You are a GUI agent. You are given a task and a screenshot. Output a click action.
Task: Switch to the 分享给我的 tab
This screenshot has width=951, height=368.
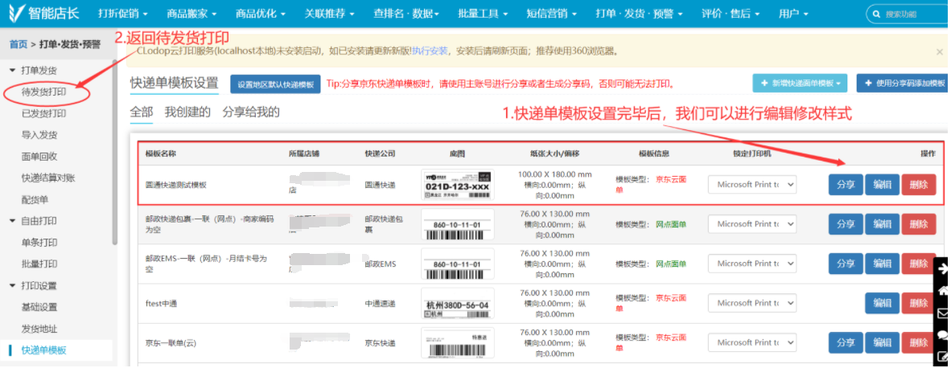pos(250,112)
